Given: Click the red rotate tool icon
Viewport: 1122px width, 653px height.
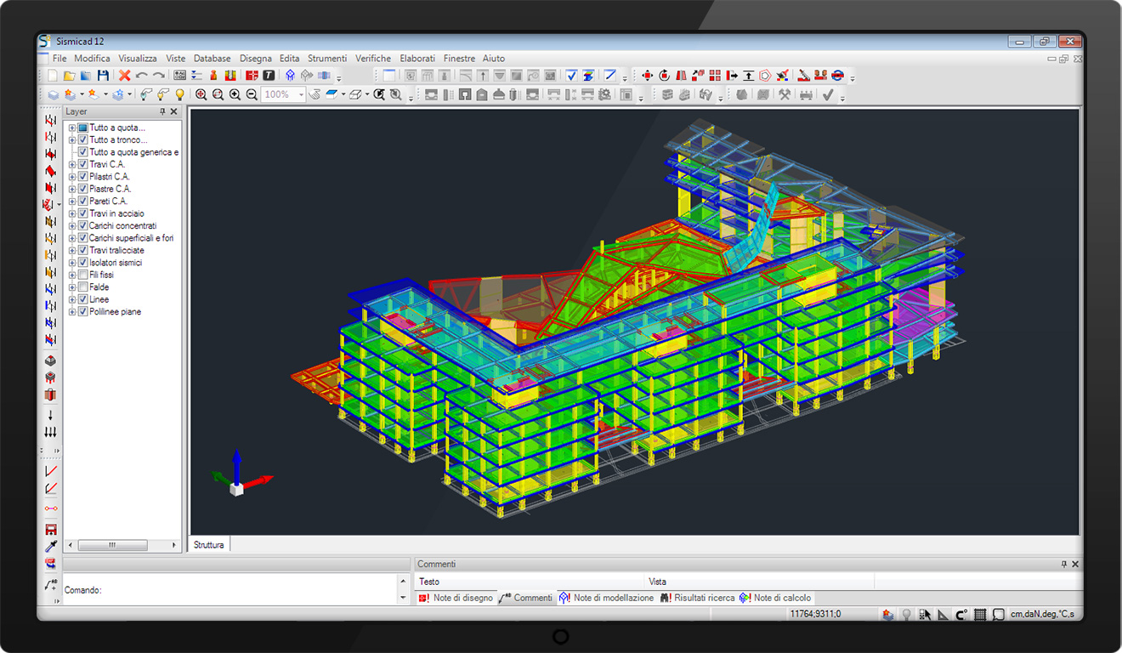Looking at the screenshot, I should pyautogui.click(x=664, y=76).
